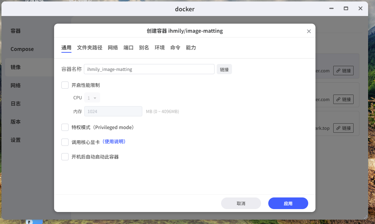Close the docker window
The image size is (375, 224).
(x=360, y=8)
